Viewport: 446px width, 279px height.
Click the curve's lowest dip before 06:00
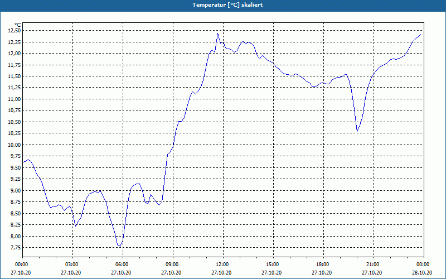coord(120,246)
